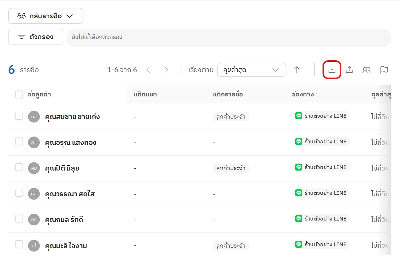Image resolution: width=399 pixels, height=266 pixels.
Task: Open contact คุณวรรณา สดใส
Action: pos(70,194)
